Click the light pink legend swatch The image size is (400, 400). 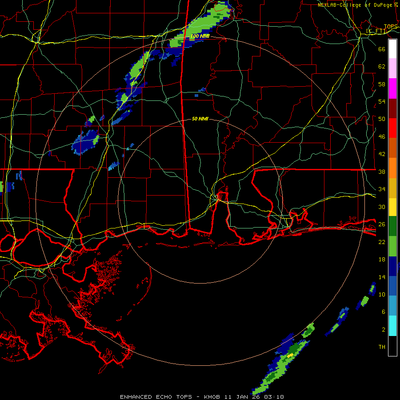[392, 68]
